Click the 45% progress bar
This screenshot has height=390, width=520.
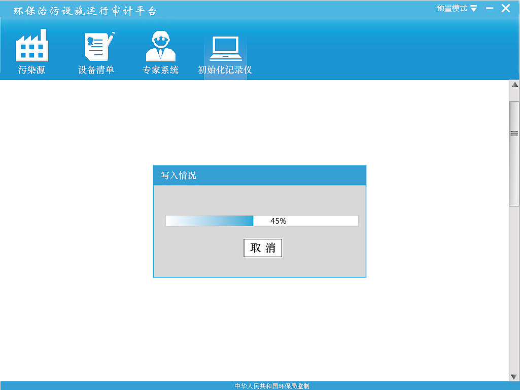[x=261, y=221]
